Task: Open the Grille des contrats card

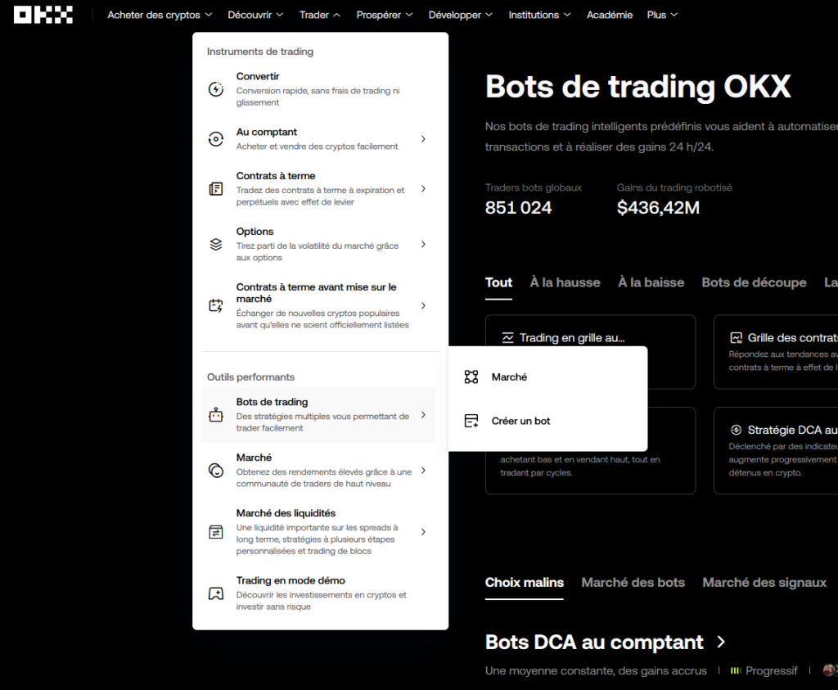Action: tap(776, 352)
